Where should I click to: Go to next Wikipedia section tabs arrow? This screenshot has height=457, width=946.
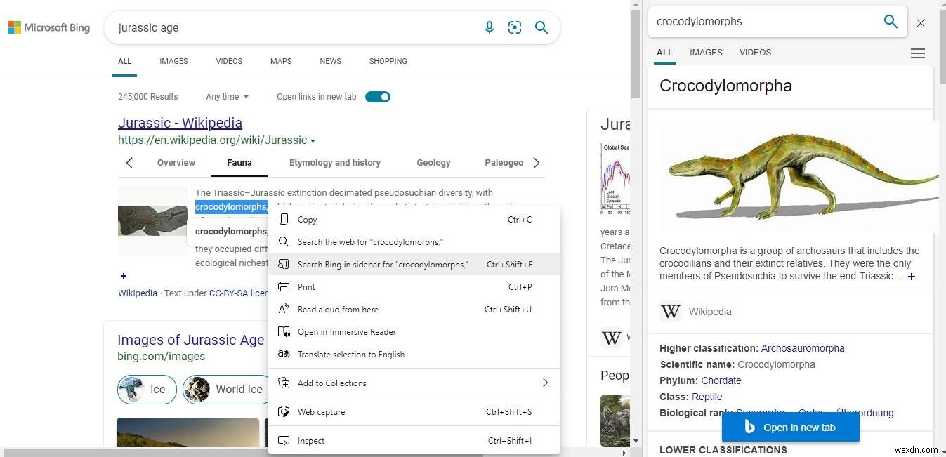[x=537, y=163]
